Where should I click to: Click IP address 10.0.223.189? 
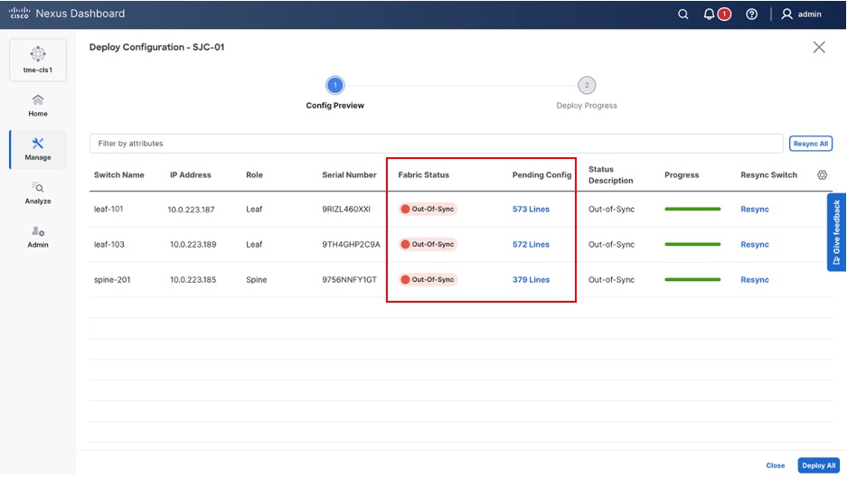point(193,245)
